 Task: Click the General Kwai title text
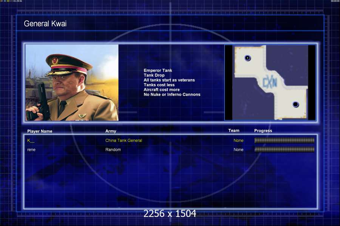45,24
